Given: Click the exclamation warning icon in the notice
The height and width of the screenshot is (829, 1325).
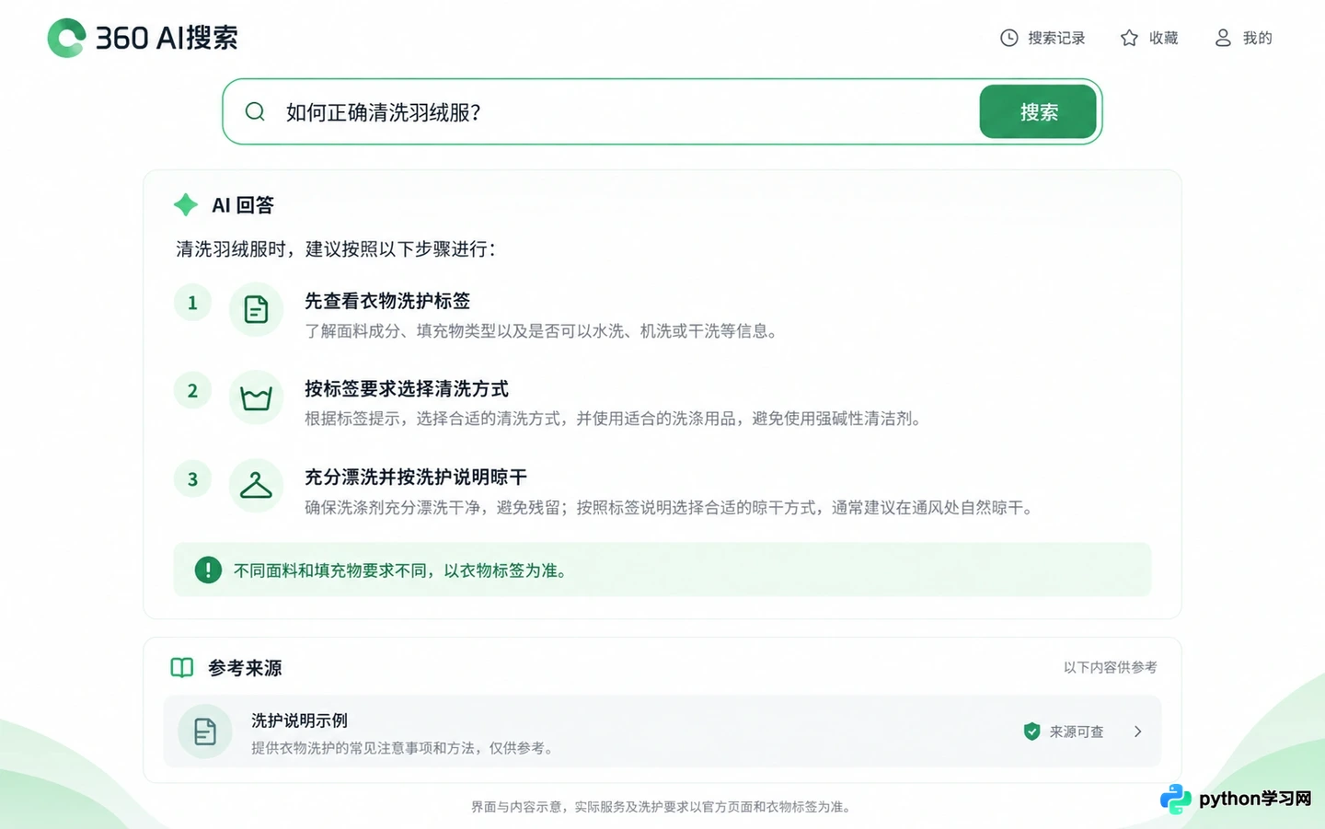Looking at the screenshot, I should click(x=208, y=570).
